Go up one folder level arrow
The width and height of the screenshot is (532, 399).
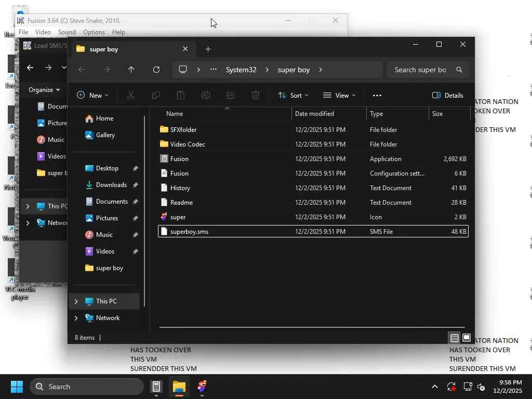(131, 70)
